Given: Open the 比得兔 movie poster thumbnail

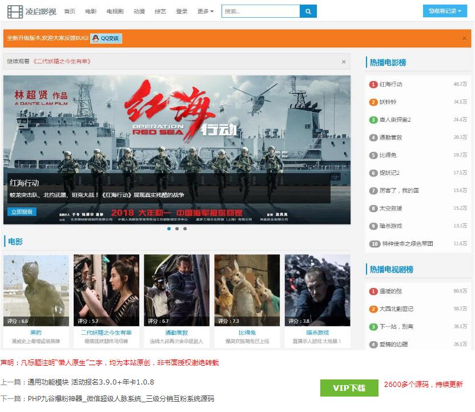Looking at the screenshot, I should [x=247, y=290].
